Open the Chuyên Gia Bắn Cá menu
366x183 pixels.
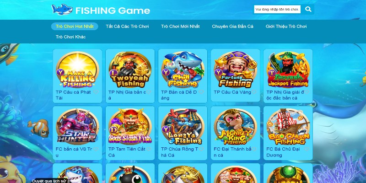[232, 27]
